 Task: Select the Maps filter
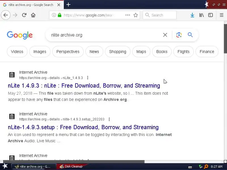[141, 52]
